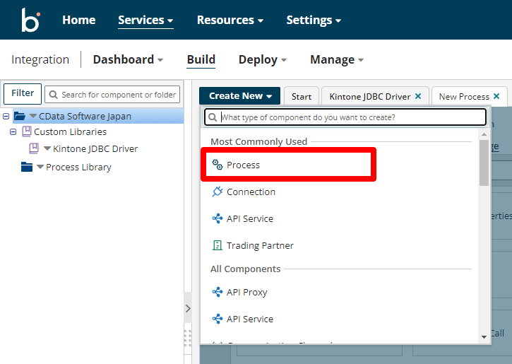Click the Trading Partner building icon

point(218,245)
